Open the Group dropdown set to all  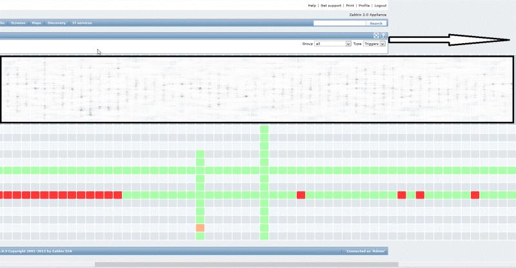[333, 44]
